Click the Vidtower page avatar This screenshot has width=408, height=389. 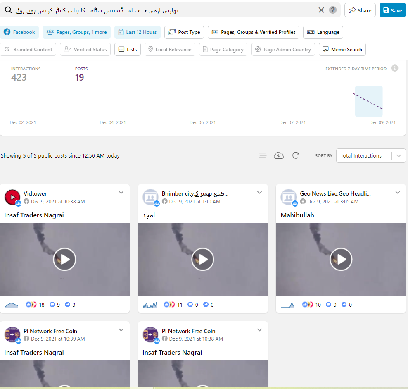12,197
